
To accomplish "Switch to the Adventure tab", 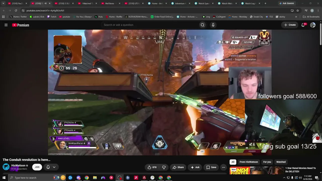I will click(x=181, y=4).
